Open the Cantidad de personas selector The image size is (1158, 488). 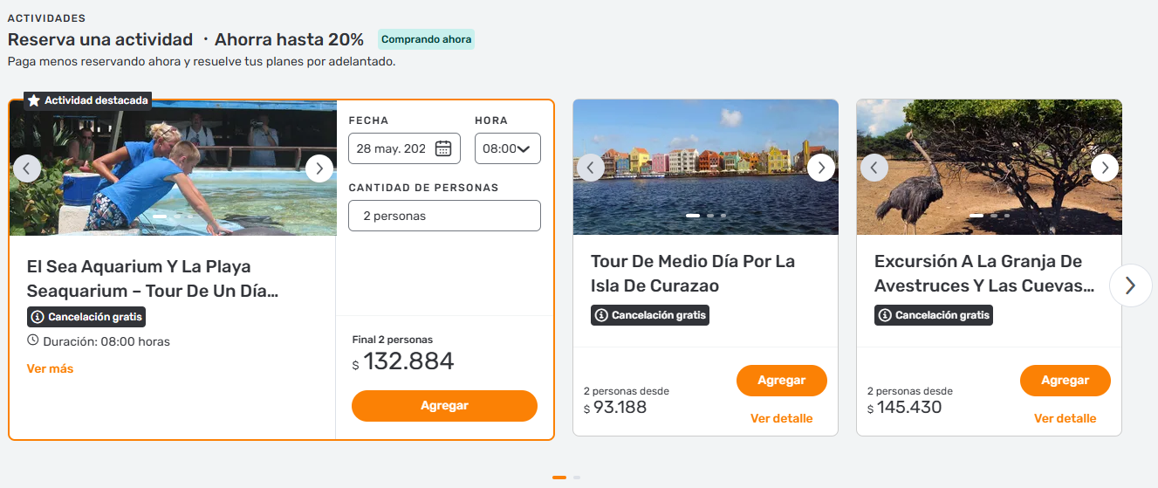pos(444,216)
